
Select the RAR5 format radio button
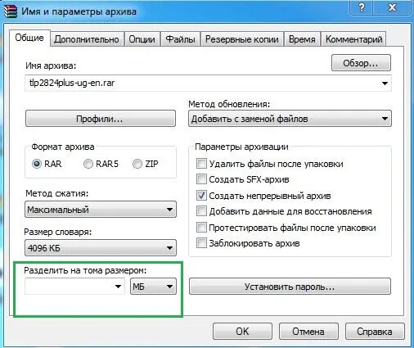[x=88, y=164]
